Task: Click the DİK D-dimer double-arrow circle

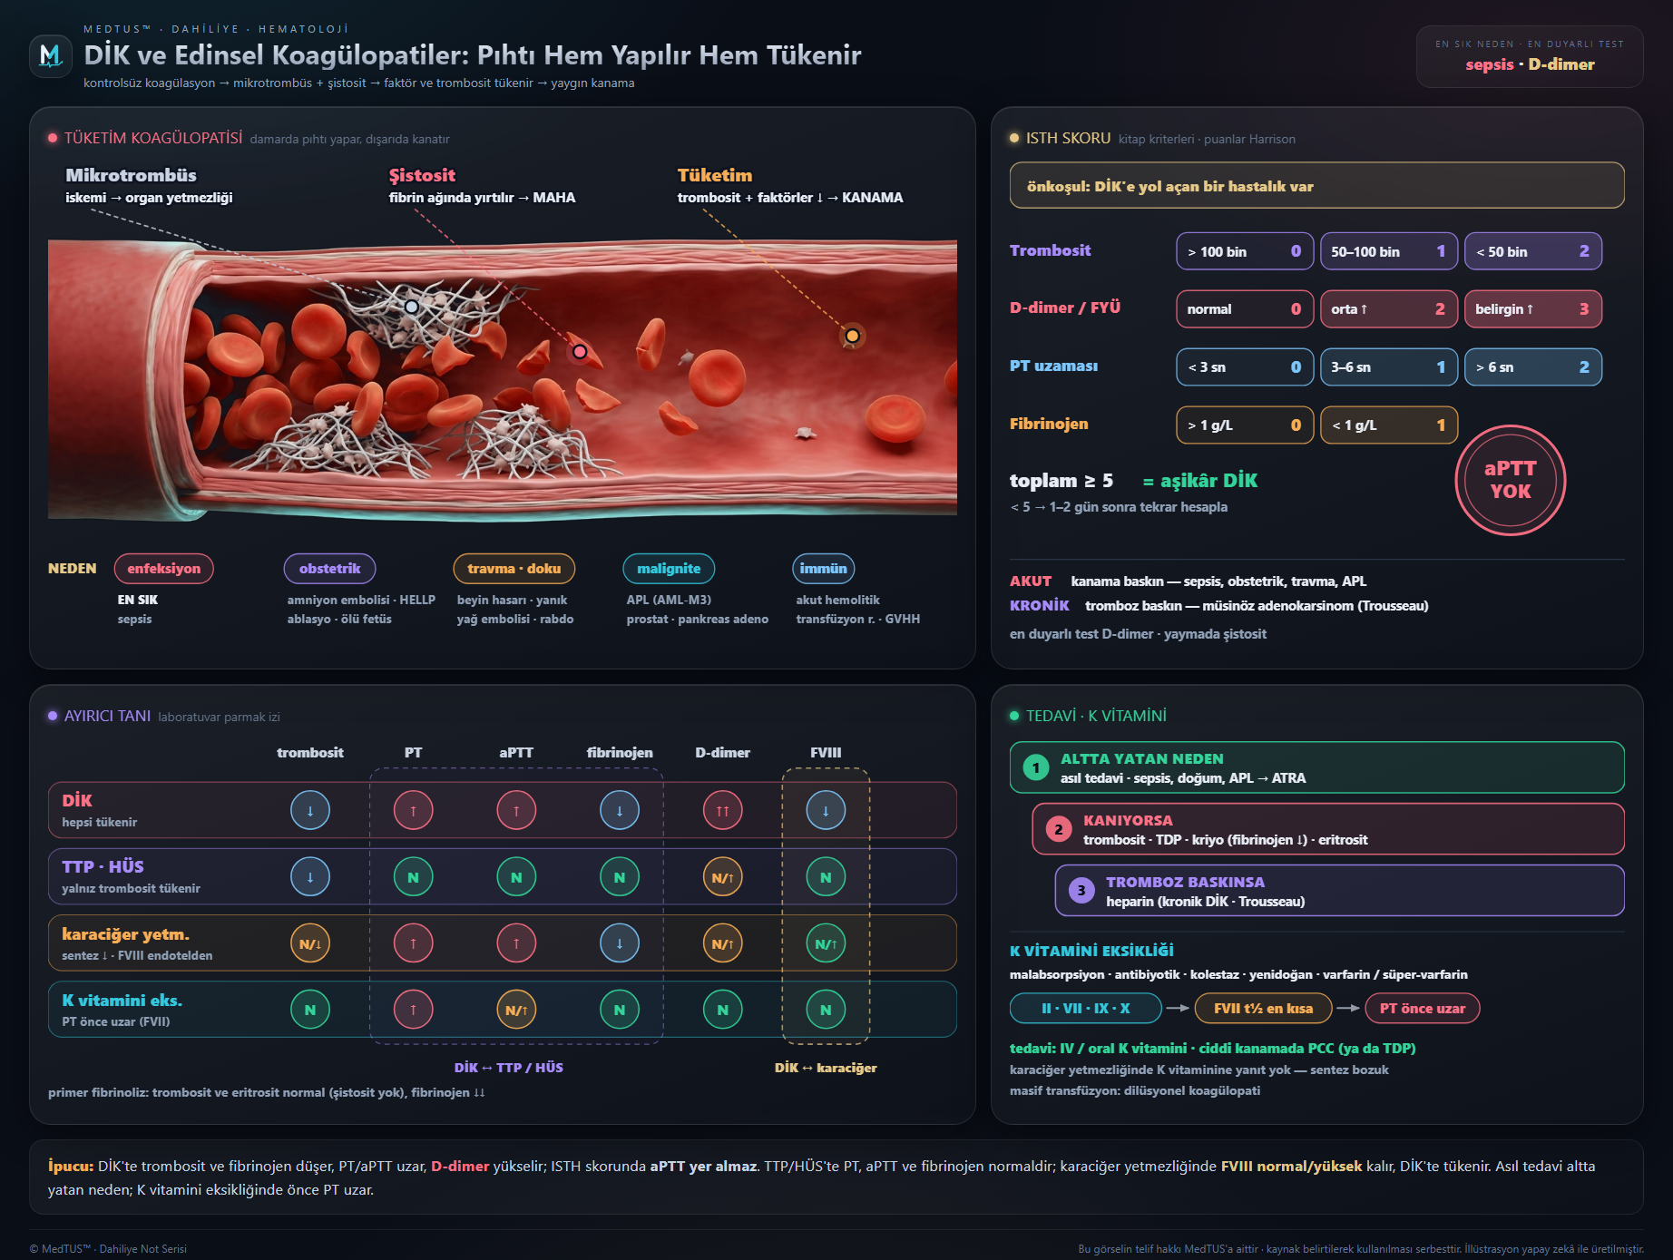Action: tap(722, 810)
